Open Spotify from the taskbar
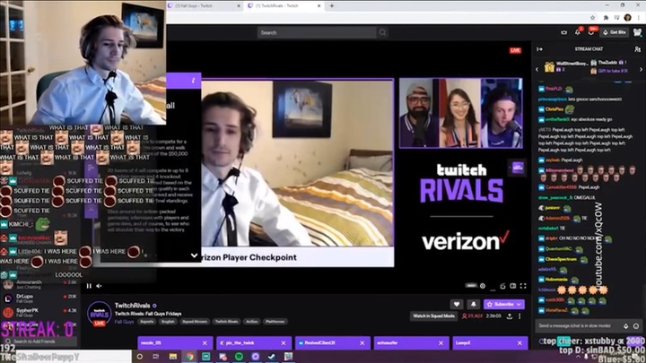 click(x=239, y=357)
